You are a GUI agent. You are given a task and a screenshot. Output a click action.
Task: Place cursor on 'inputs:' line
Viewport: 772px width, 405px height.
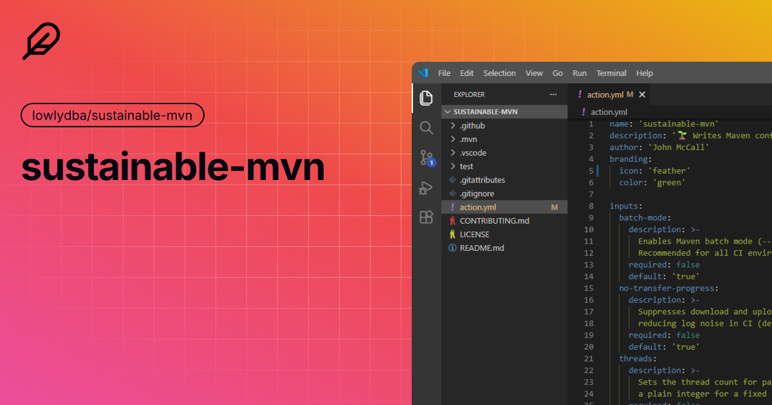626,206
